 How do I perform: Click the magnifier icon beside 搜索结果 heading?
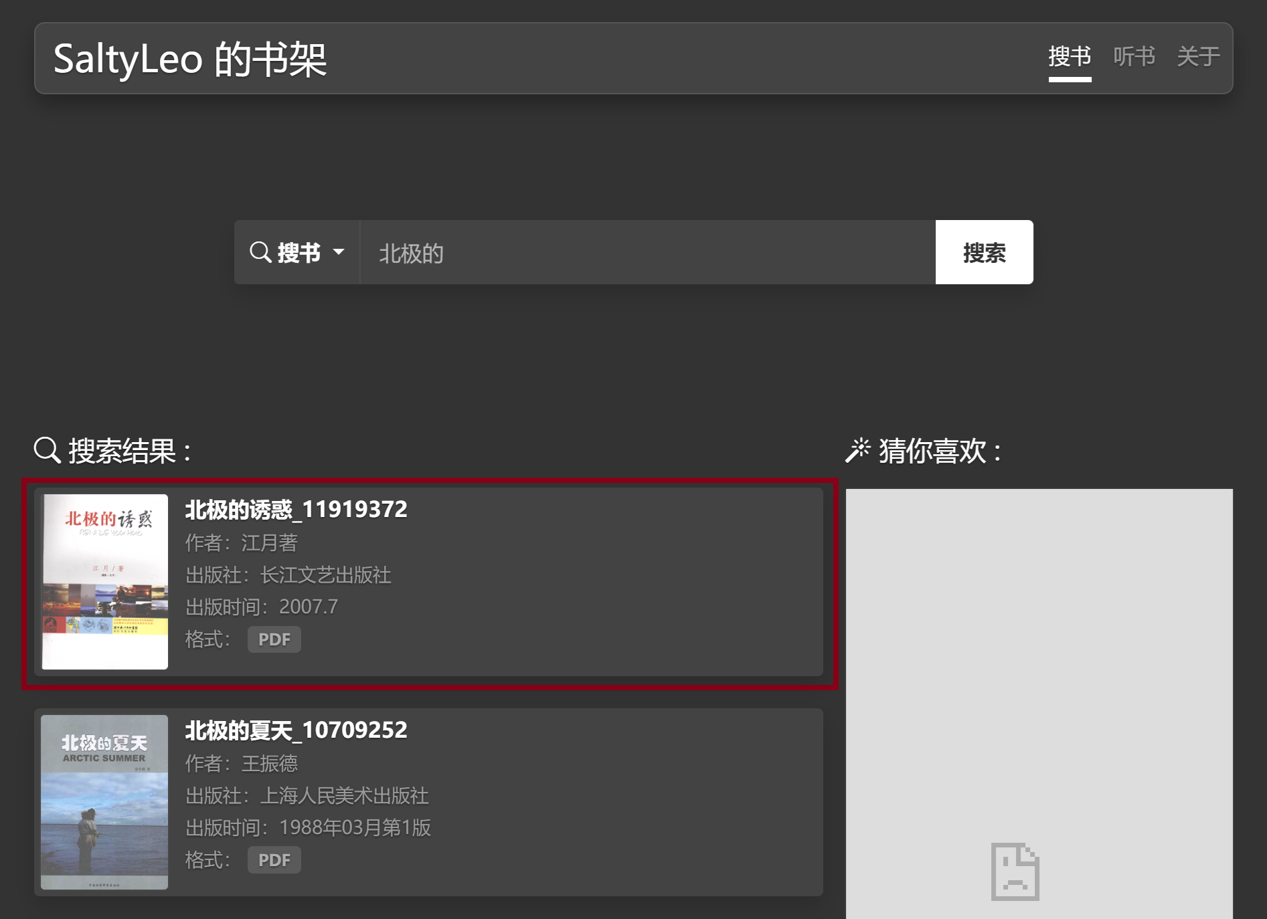(x=46, y=450)
